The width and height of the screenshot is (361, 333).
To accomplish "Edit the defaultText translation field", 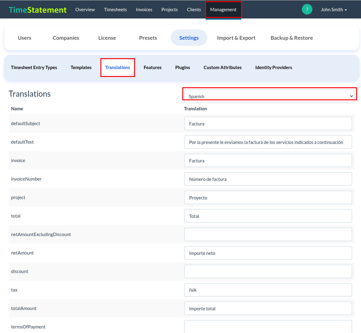I will pyautogui.click(x=268, y=142).
